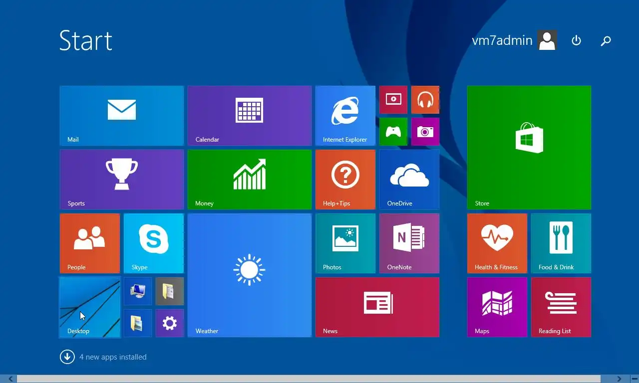Open the small Camera tile
This screenshot has height=383, width=639.
(425, 132)
